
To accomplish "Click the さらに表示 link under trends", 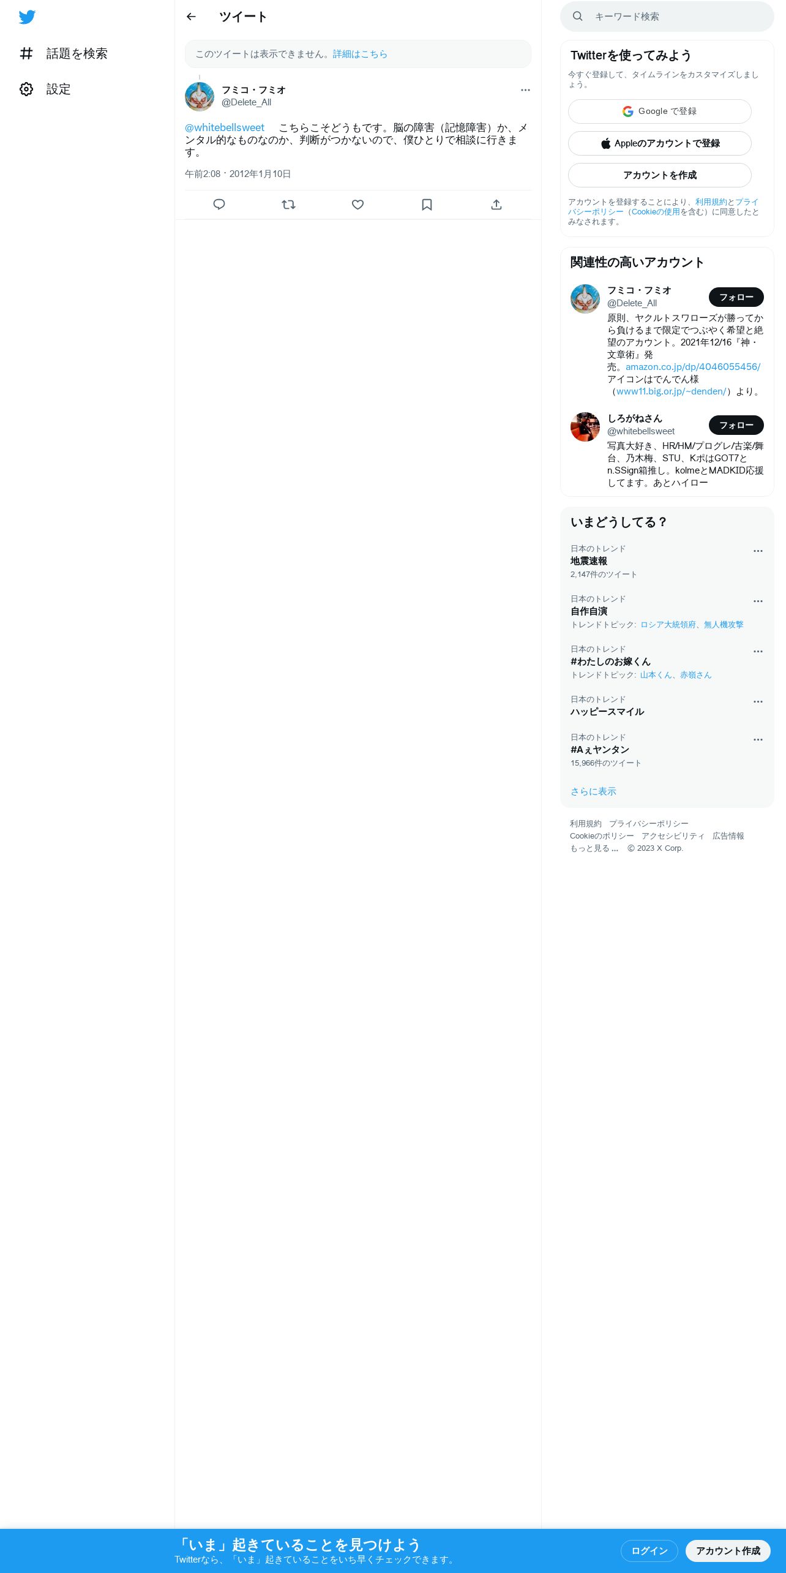I will [x=593, y=791].
